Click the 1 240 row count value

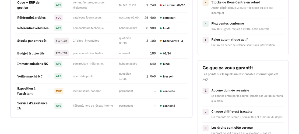tap(151, 5)
